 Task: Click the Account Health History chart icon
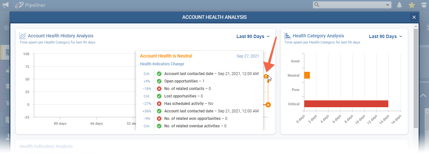coord(23,36)
